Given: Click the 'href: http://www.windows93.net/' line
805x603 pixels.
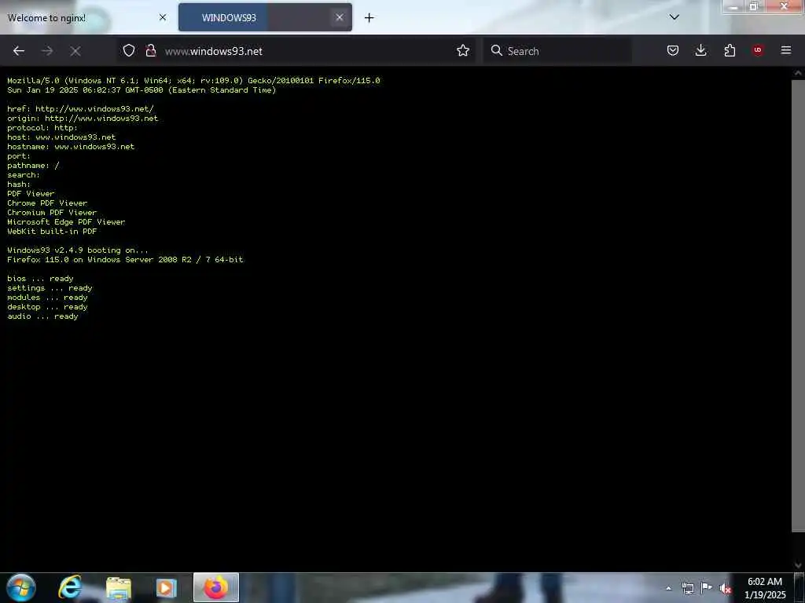Looking at the screenshot, I should point(81,108).
